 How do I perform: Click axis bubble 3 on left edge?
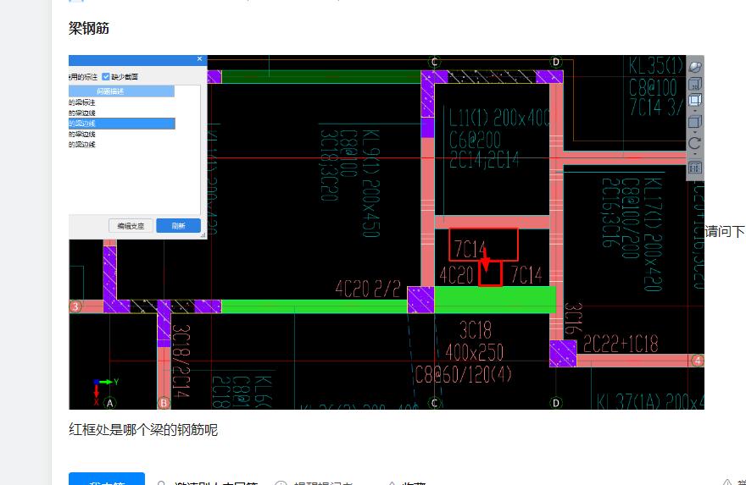[75, 306]
